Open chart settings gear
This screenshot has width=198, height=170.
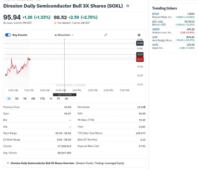(139, 35)
